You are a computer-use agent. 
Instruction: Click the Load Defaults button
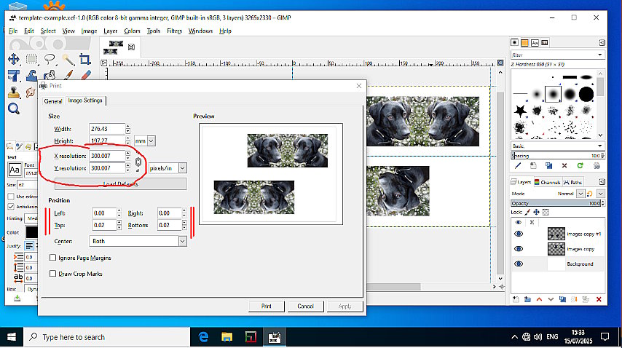click(x=121, y=184)
